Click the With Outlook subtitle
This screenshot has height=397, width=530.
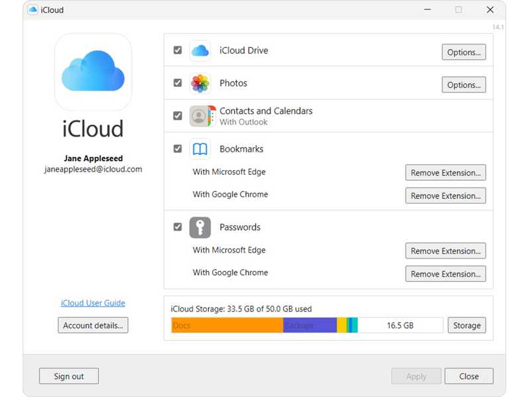tap(243, 122)
